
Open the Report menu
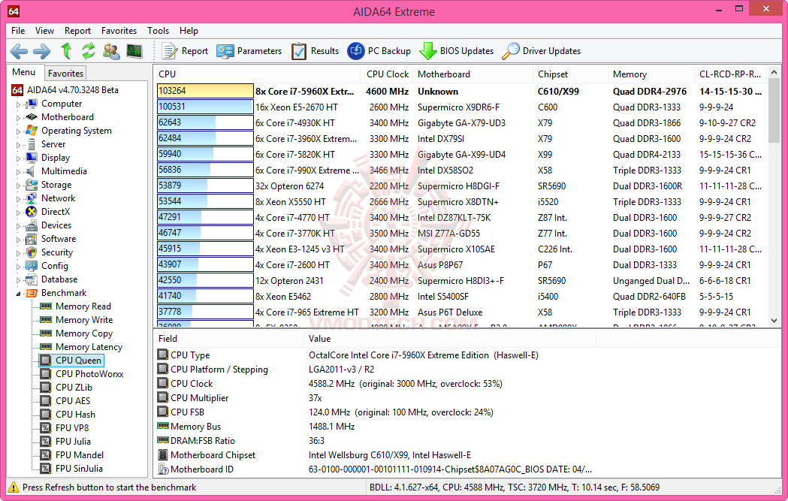point(77,31)
